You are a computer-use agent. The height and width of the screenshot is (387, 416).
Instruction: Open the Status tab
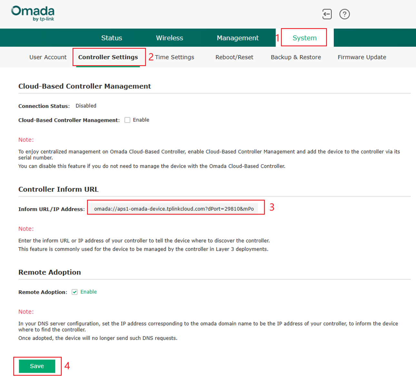coord(112,38)
